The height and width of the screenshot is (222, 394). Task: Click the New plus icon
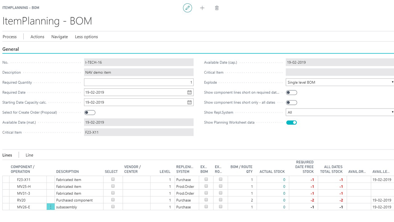point(202,8)
